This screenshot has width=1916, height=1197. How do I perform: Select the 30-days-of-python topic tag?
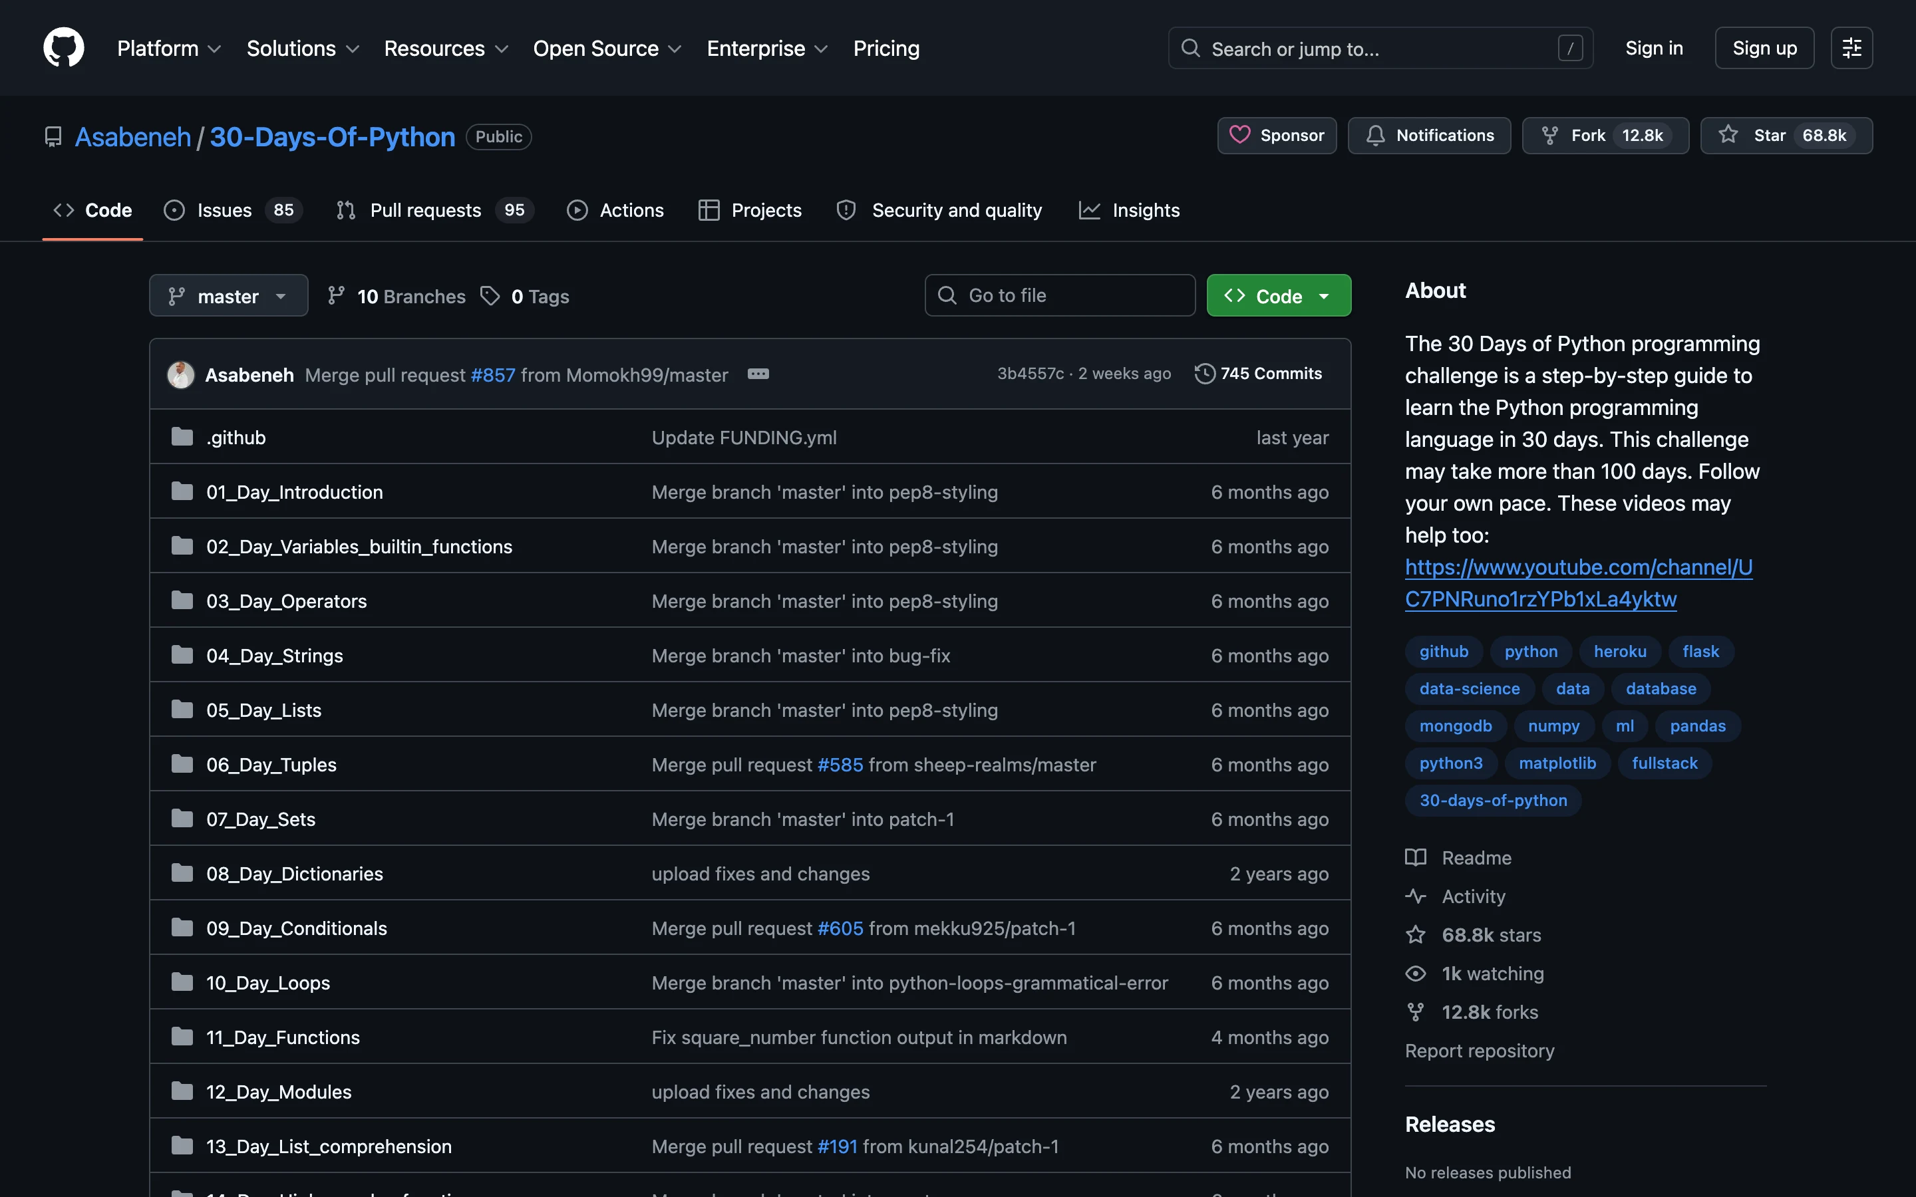click(x=1493, y=801)
